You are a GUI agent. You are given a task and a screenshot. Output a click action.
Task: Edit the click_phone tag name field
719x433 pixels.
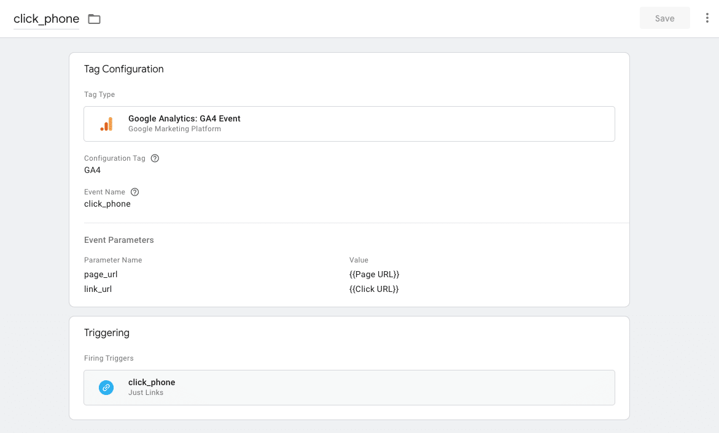coord(46,19)
